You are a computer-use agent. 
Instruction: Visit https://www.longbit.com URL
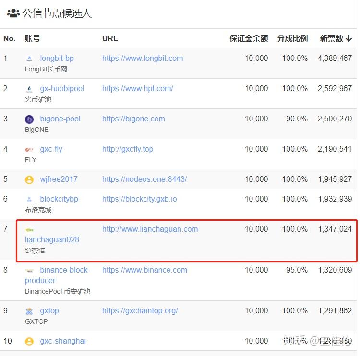point(143,59)
